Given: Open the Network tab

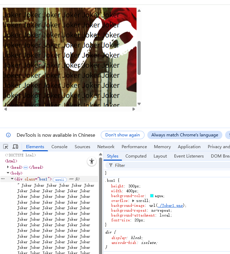Looking at the screenshot, I should click(106, 146).
